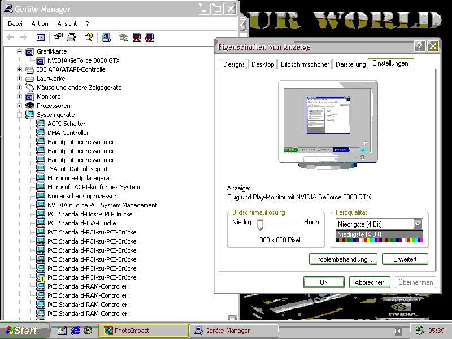
Task: Click the printer icon in the toolbar
Action: point(71,37)
